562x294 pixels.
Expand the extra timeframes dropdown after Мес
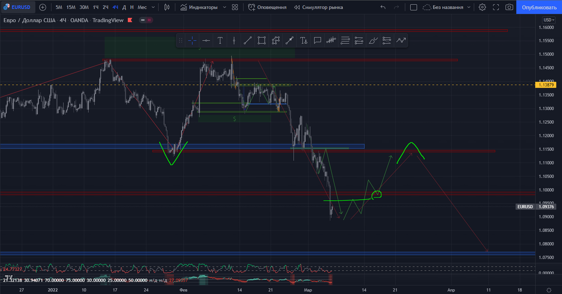point(153,7)
